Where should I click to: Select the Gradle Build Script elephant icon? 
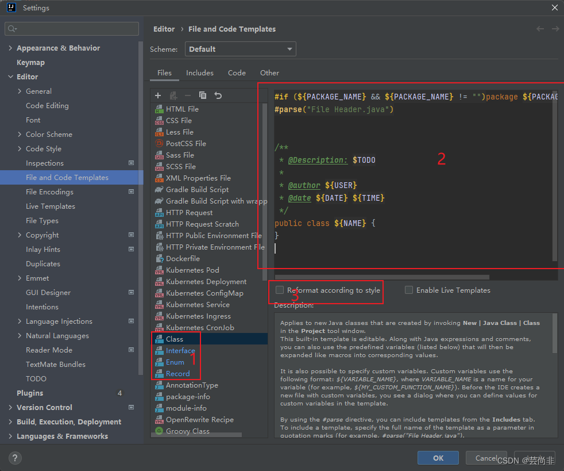click(159, 189)
